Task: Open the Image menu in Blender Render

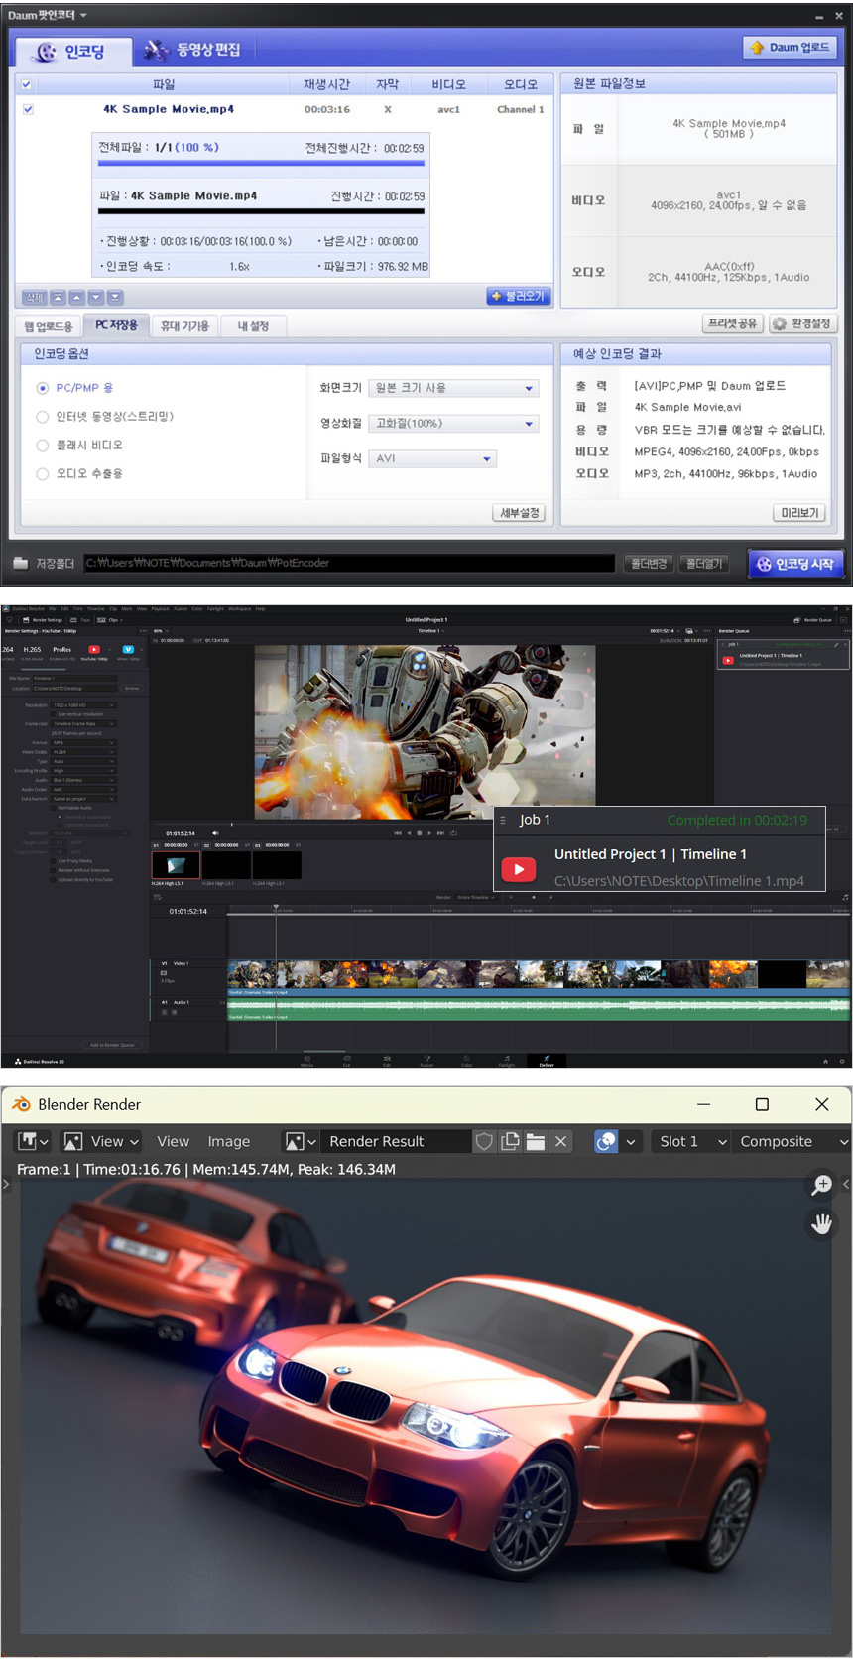Action: [x=228, y=1141]
